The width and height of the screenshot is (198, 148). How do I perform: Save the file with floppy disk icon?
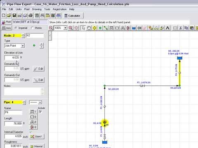[14, 16]
